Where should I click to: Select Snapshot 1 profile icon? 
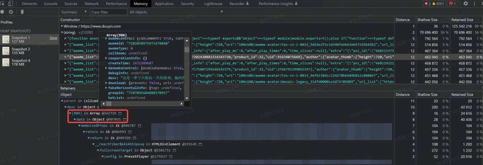pyautogui.click(x=6, y=39)
